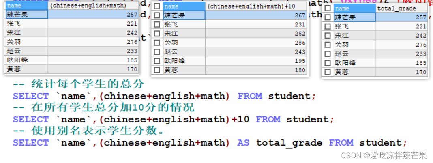Check 辣芒果 row box in total_grade table
This screenshot has height=163, width=433.
[x=328, y=17]
